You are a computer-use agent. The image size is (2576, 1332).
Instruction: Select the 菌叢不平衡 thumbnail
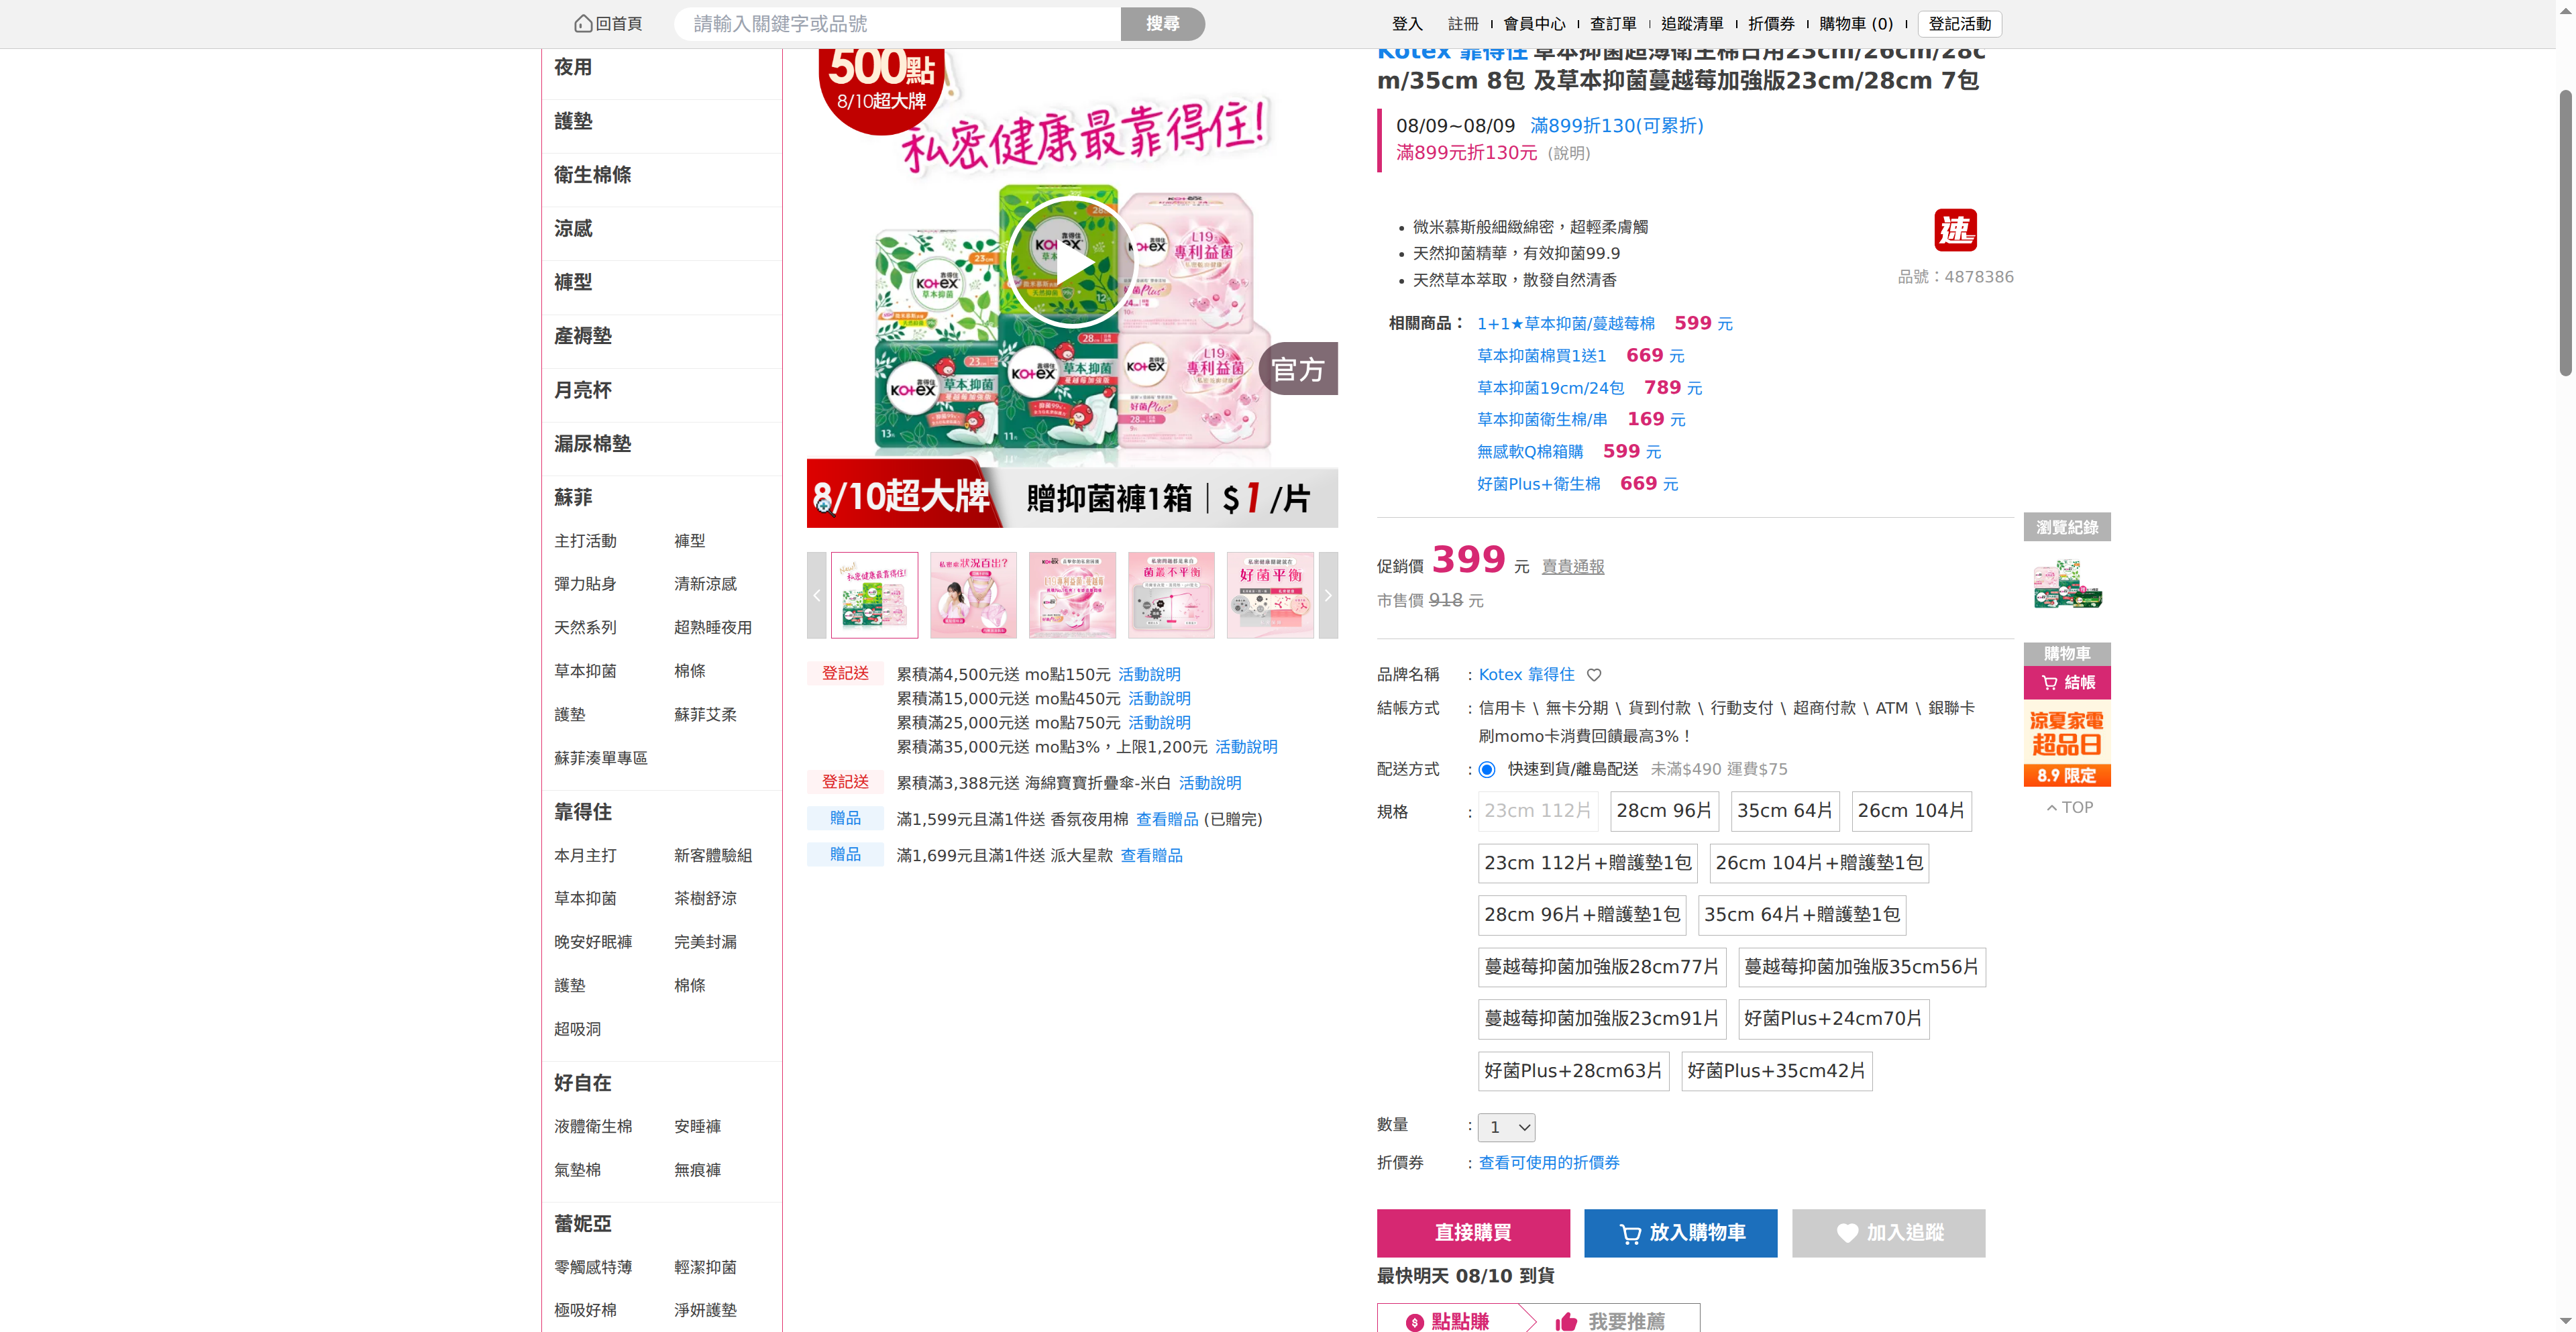(1171, 595)
